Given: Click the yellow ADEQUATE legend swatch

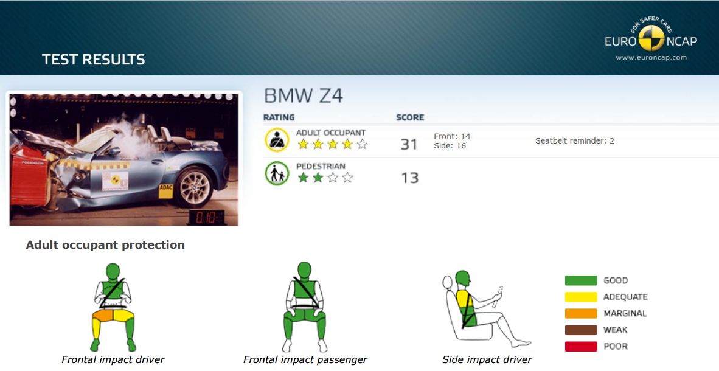Looking at the screenshot, I should pyautogui.click(x=581, y=297).
